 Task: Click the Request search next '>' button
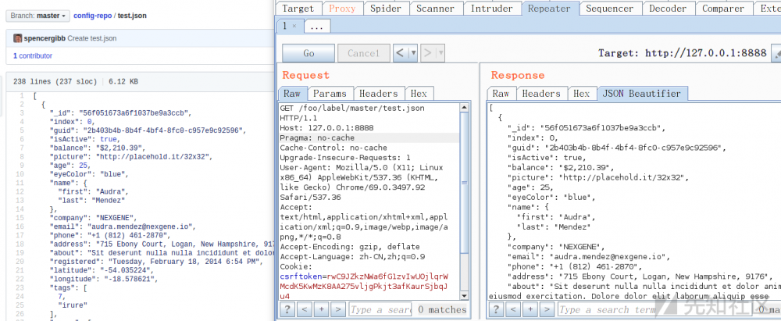pyautogui.click(x=338, y=309)
